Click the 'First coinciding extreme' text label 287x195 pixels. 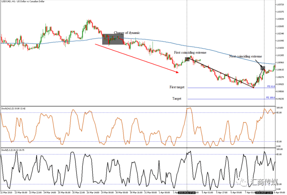pyautogui.click(x=190, y=52)
